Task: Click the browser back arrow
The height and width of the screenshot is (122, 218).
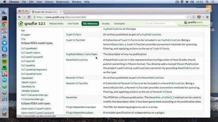Action: click(x=19, y=17)
